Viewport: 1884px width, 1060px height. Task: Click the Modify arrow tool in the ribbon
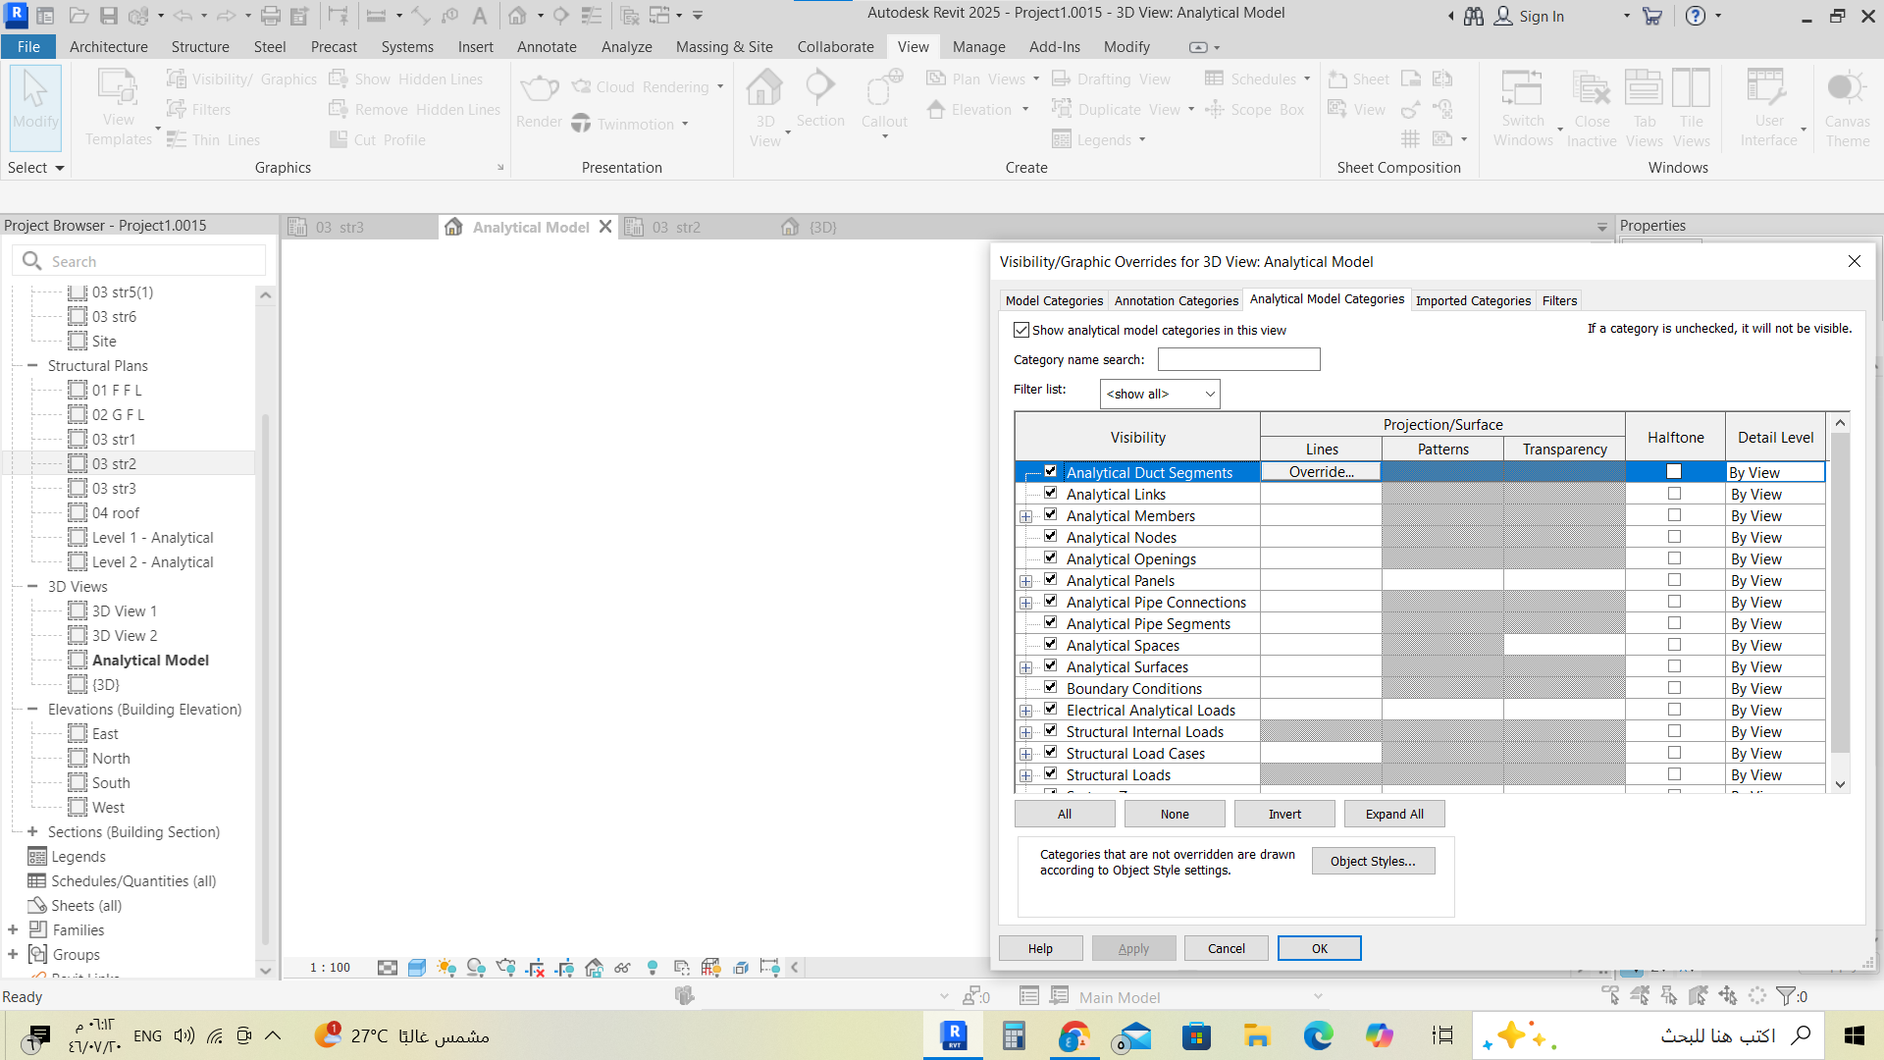pyautogui.click(x=36, y=106)
